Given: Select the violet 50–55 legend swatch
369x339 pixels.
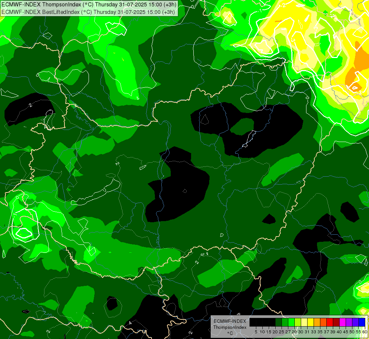Looking at the screenshot, I should pyautogui.click(x=355, y=322).
